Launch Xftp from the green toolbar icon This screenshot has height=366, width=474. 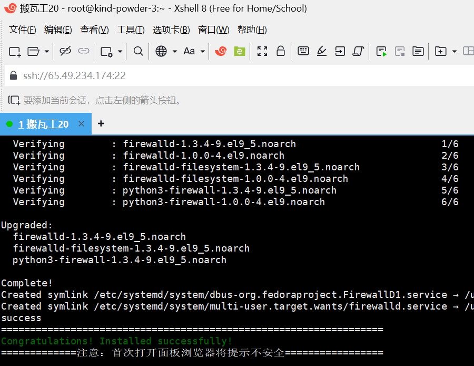[240, 51]
